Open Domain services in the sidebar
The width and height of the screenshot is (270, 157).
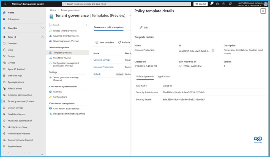[15, 108]
